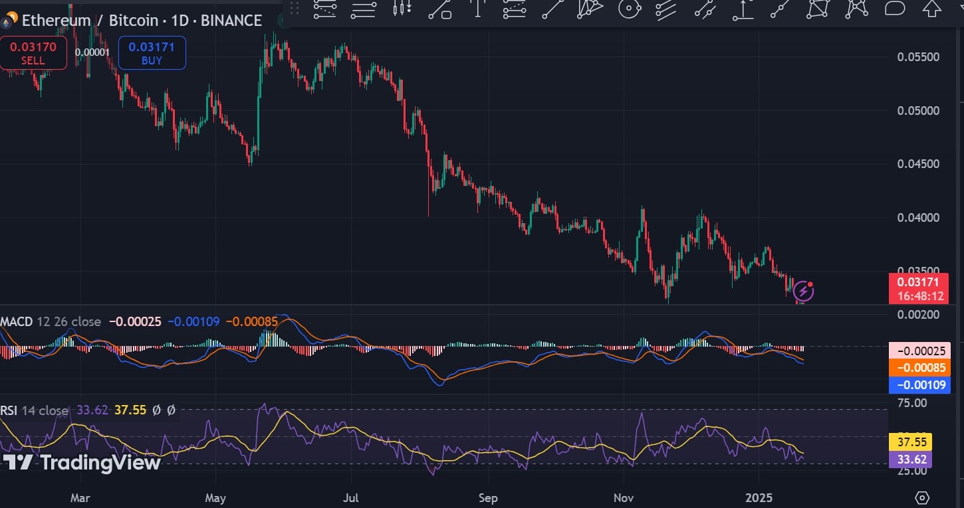This screenshot has height=508, width=964.
Task: Select the rounded shape tool in toolbar
Action: tap(895, 9)
